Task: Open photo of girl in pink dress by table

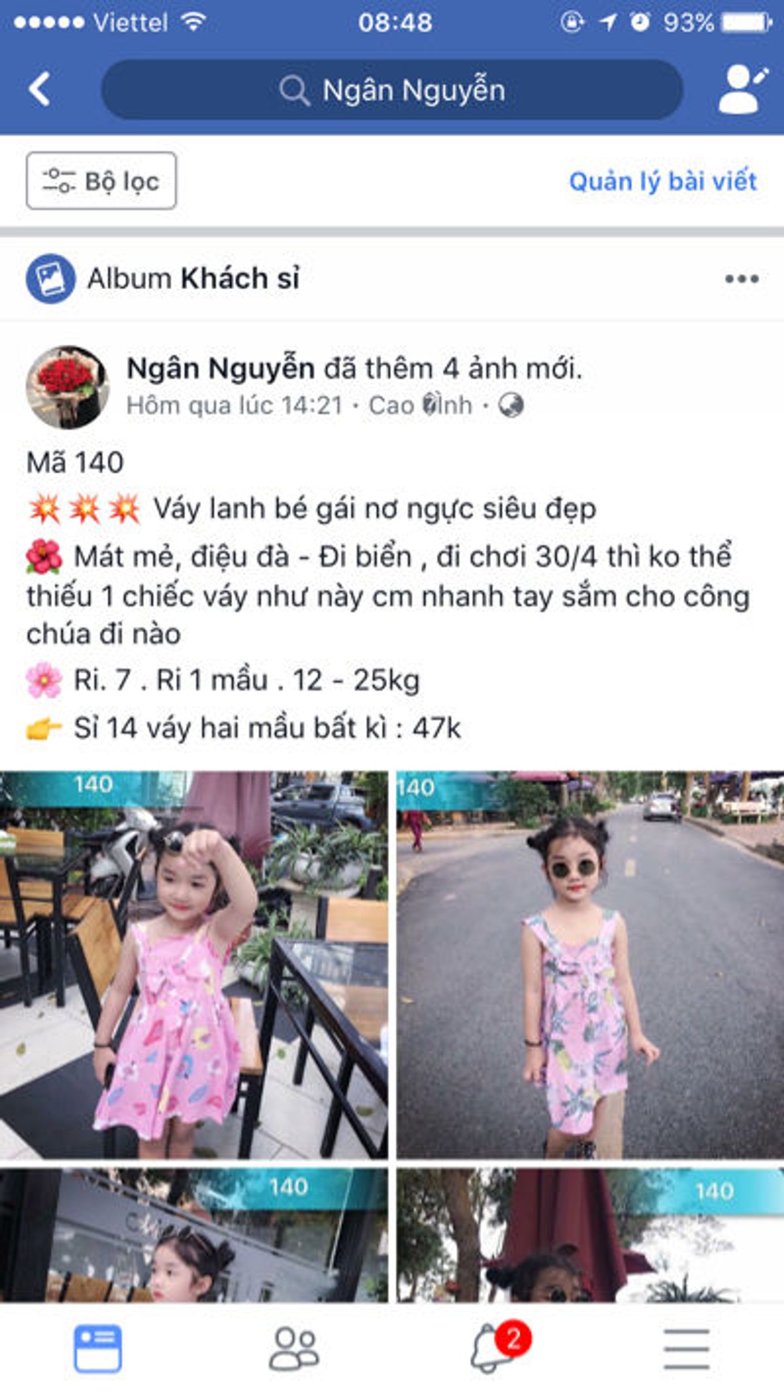Action: click(x=193, y=965)
